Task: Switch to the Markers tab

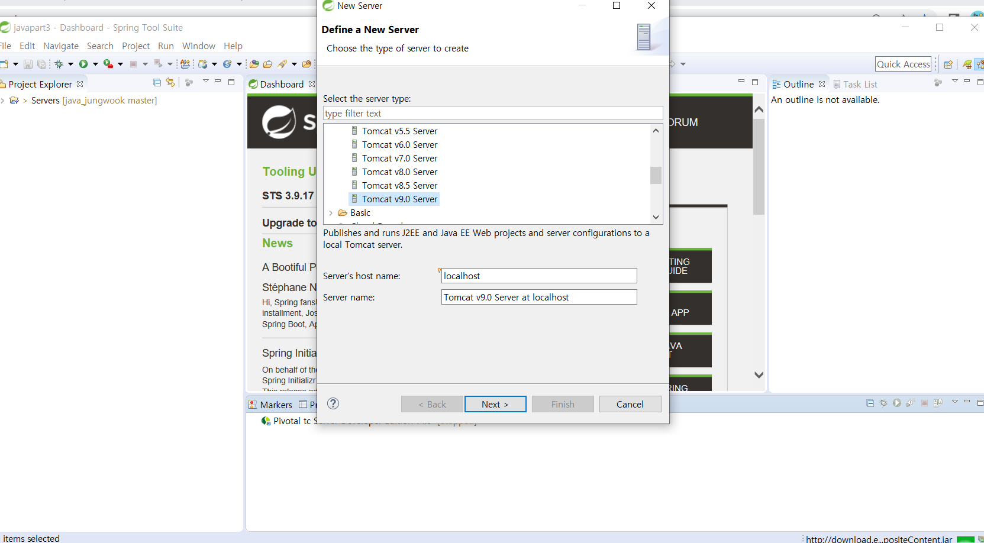Action: pos(270,405)
